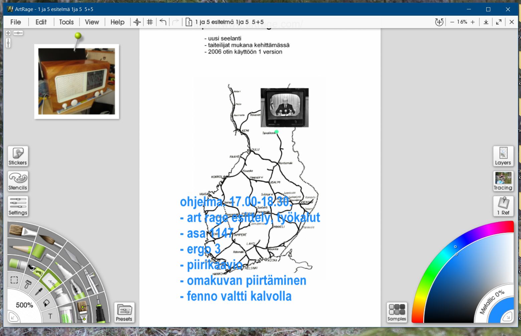Click the small reference crosshair button
This screenshot has width=521, height=336.
(x=8, y=33)
